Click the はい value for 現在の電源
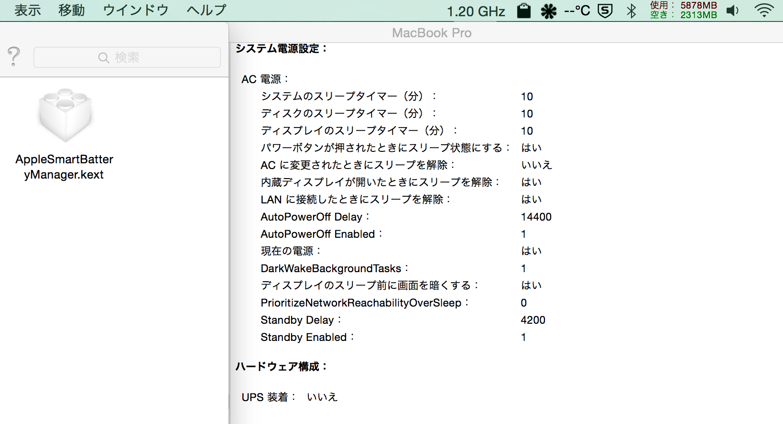The height and width of the screenshot is (424, 783). click(531, 251)
